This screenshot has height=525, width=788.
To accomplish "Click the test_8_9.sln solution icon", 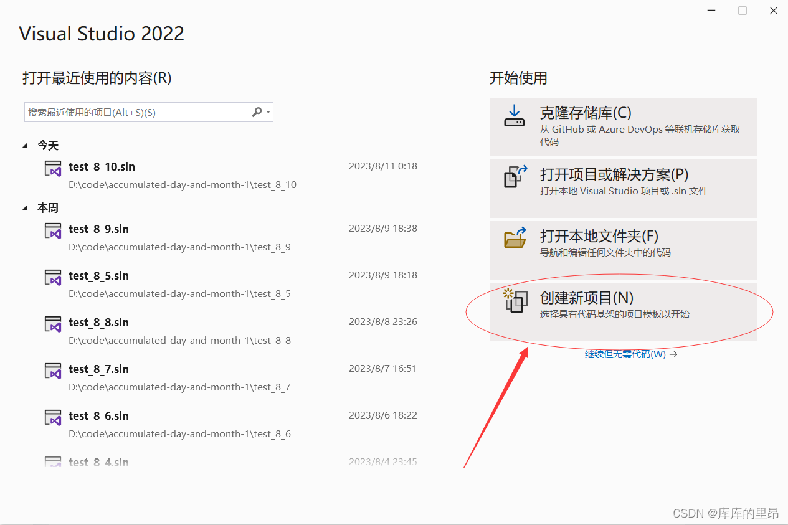I will coord(53,230).
